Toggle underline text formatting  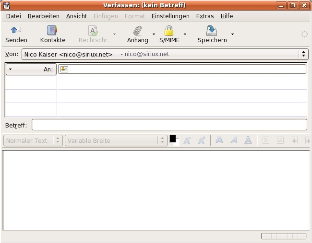tap(248, 140)
